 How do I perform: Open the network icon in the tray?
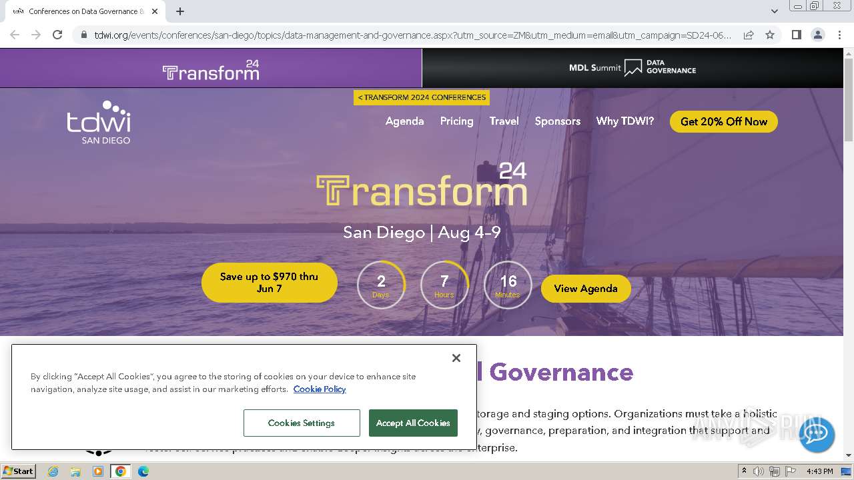[775, 471]
